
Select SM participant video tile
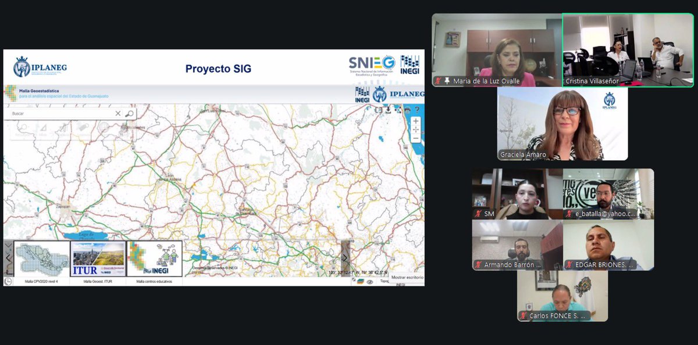pos(517,194)
